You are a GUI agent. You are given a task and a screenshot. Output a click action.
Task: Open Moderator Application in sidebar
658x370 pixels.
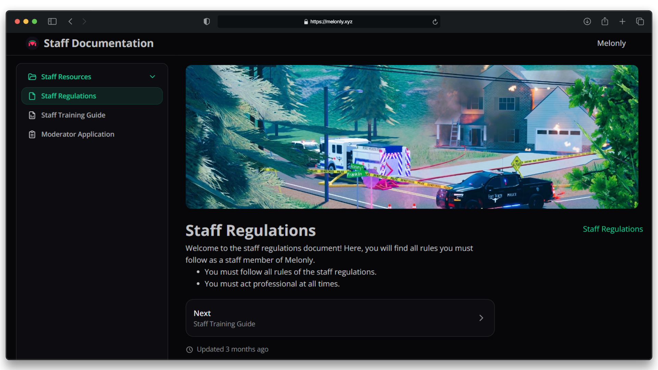pyautogui.click(x=92, y=134)
